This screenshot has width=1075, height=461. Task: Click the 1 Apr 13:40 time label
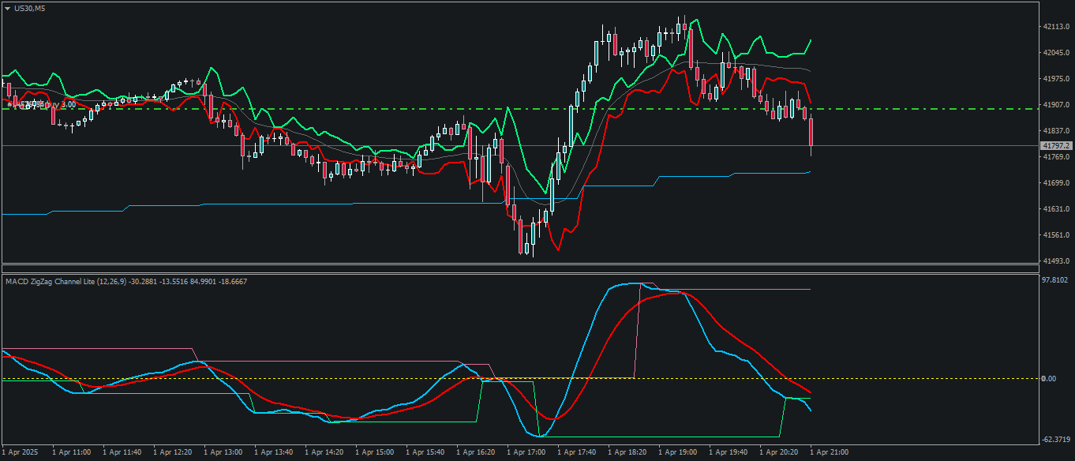point(273,452)
